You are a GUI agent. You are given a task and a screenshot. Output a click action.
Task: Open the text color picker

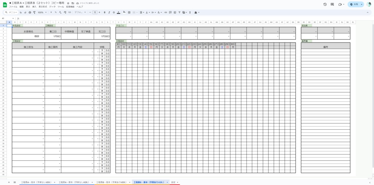coord(118,12)
